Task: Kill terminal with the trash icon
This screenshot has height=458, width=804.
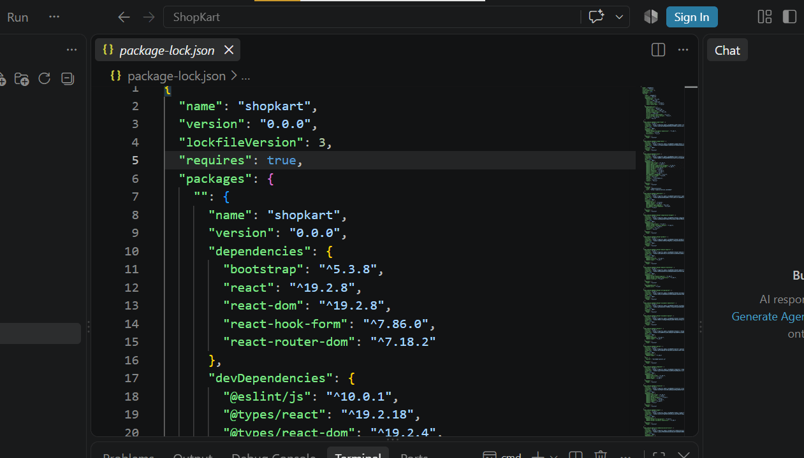Action: point(600,455)
